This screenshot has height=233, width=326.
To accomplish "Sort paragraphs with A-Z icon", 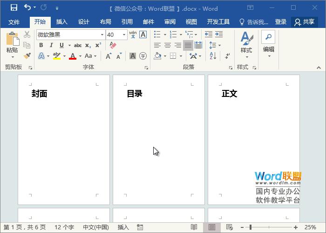I will click(213, 56).
